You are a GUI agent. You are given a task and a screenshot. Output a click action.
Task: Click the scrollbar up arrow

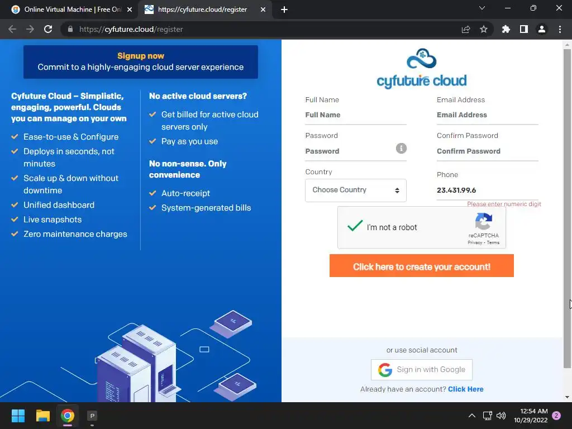pos(567,45)
